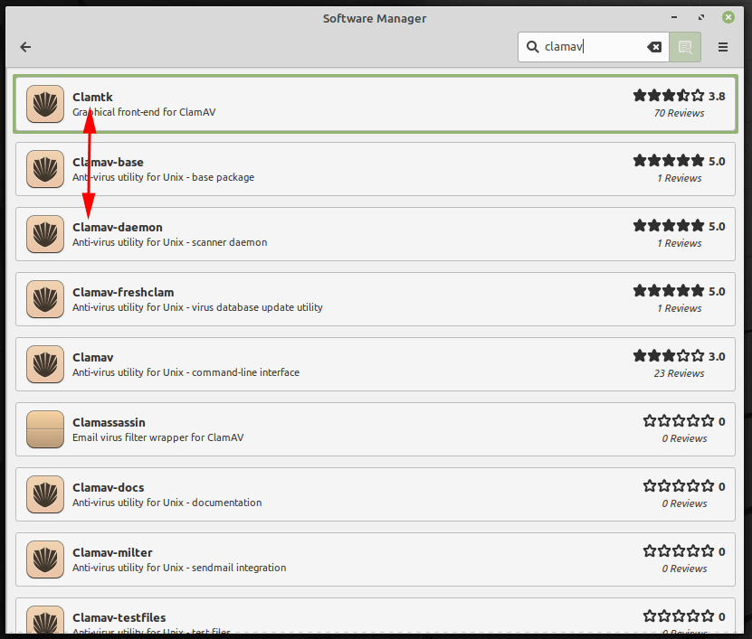Click the Clamav-base package icon
The width and height of the screenshot is (752, 639).
[45, 169]
